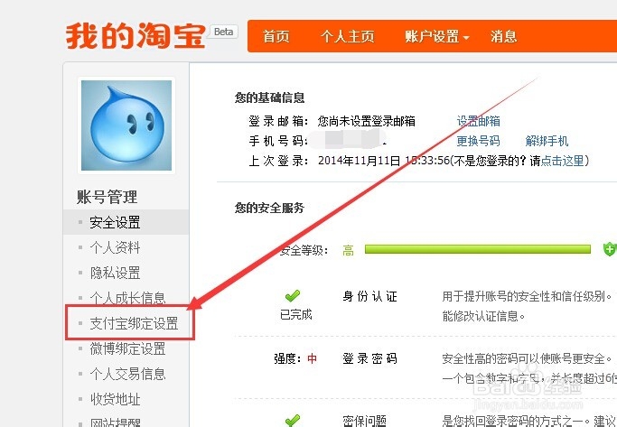Click the green checkmark beside 密保问题
The image size is (617, 427).
(293, 421)
